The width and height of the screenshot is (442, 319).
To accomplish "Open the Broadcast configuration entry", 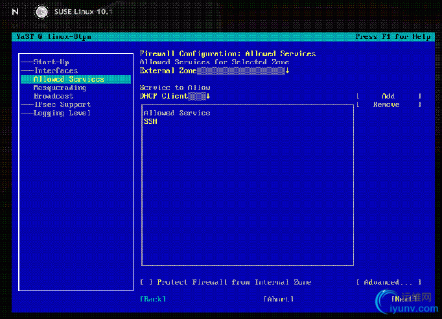I will tap(53, 96).
